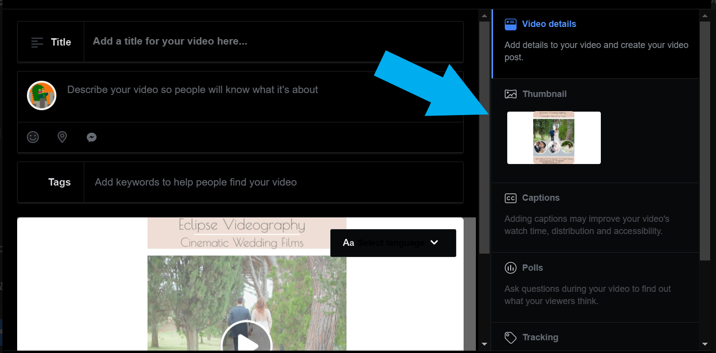Open the Tracking section
Viewport: 716px width, 353px height.
point(595,337)
